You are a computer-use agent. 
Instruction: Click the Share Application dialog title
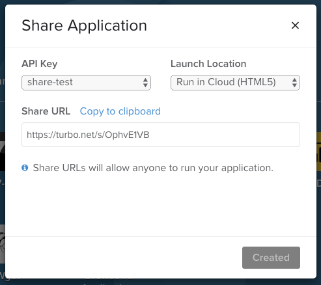84,25
